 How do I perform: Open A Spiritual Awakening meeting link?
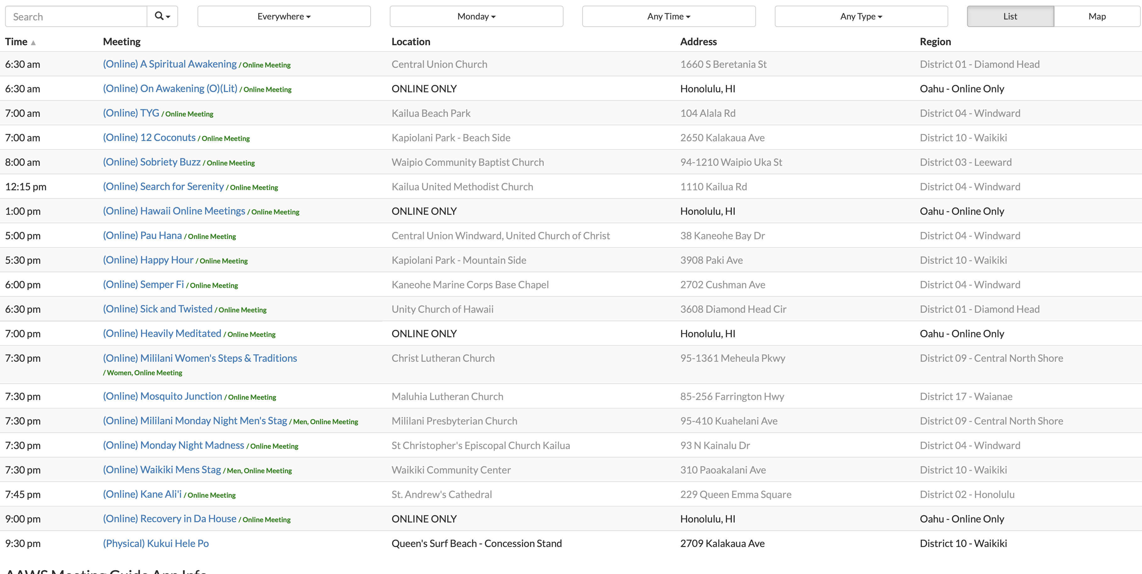pos(170,64)
